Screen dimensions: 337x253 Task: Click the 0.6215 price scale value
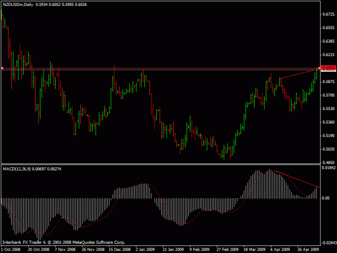328,54
